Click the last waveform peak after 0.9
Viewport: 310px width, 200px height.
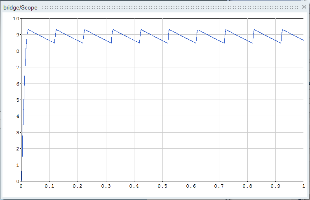coord(282,30)
